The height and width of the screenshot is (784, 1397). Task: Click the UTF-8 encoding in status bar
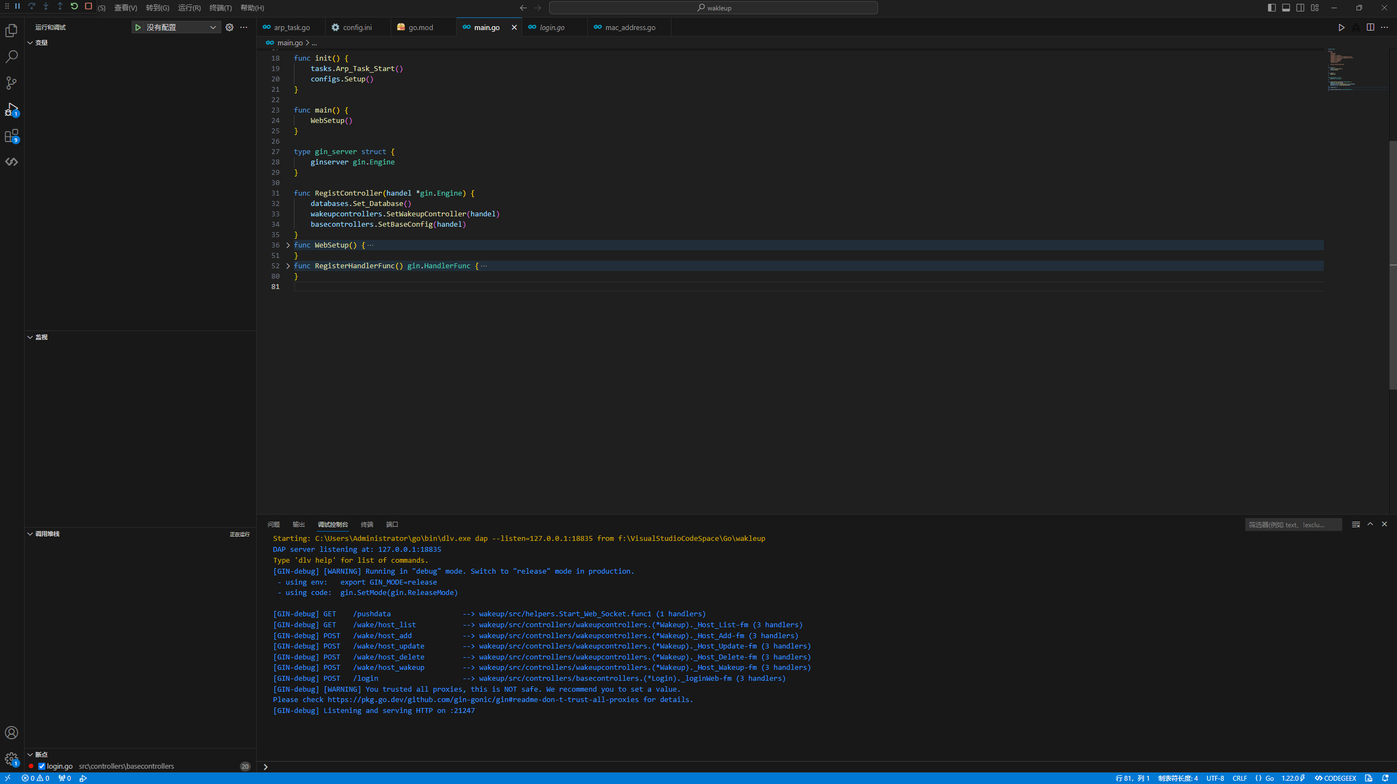coord(1215,778)
